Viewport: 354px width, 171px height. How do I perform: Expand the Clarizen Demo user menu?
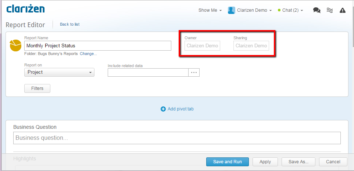(254, 10)
